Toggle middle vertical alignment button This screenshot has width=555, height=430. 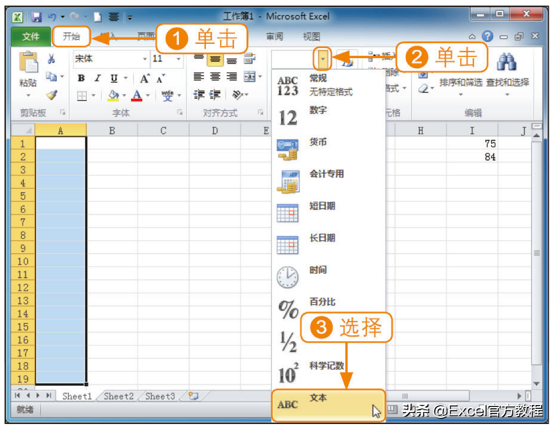[x=215, y=59]
